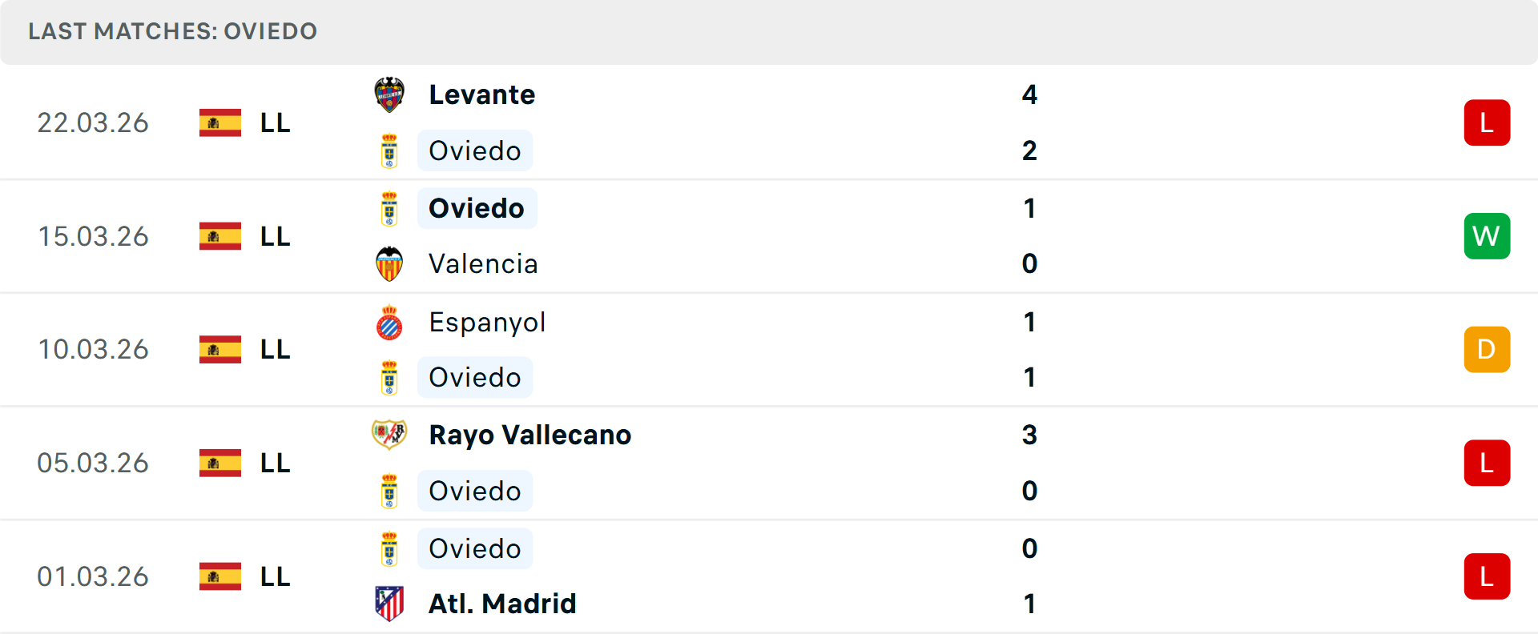
Task: Open the Levante team name link
Action: click(482, 94)
